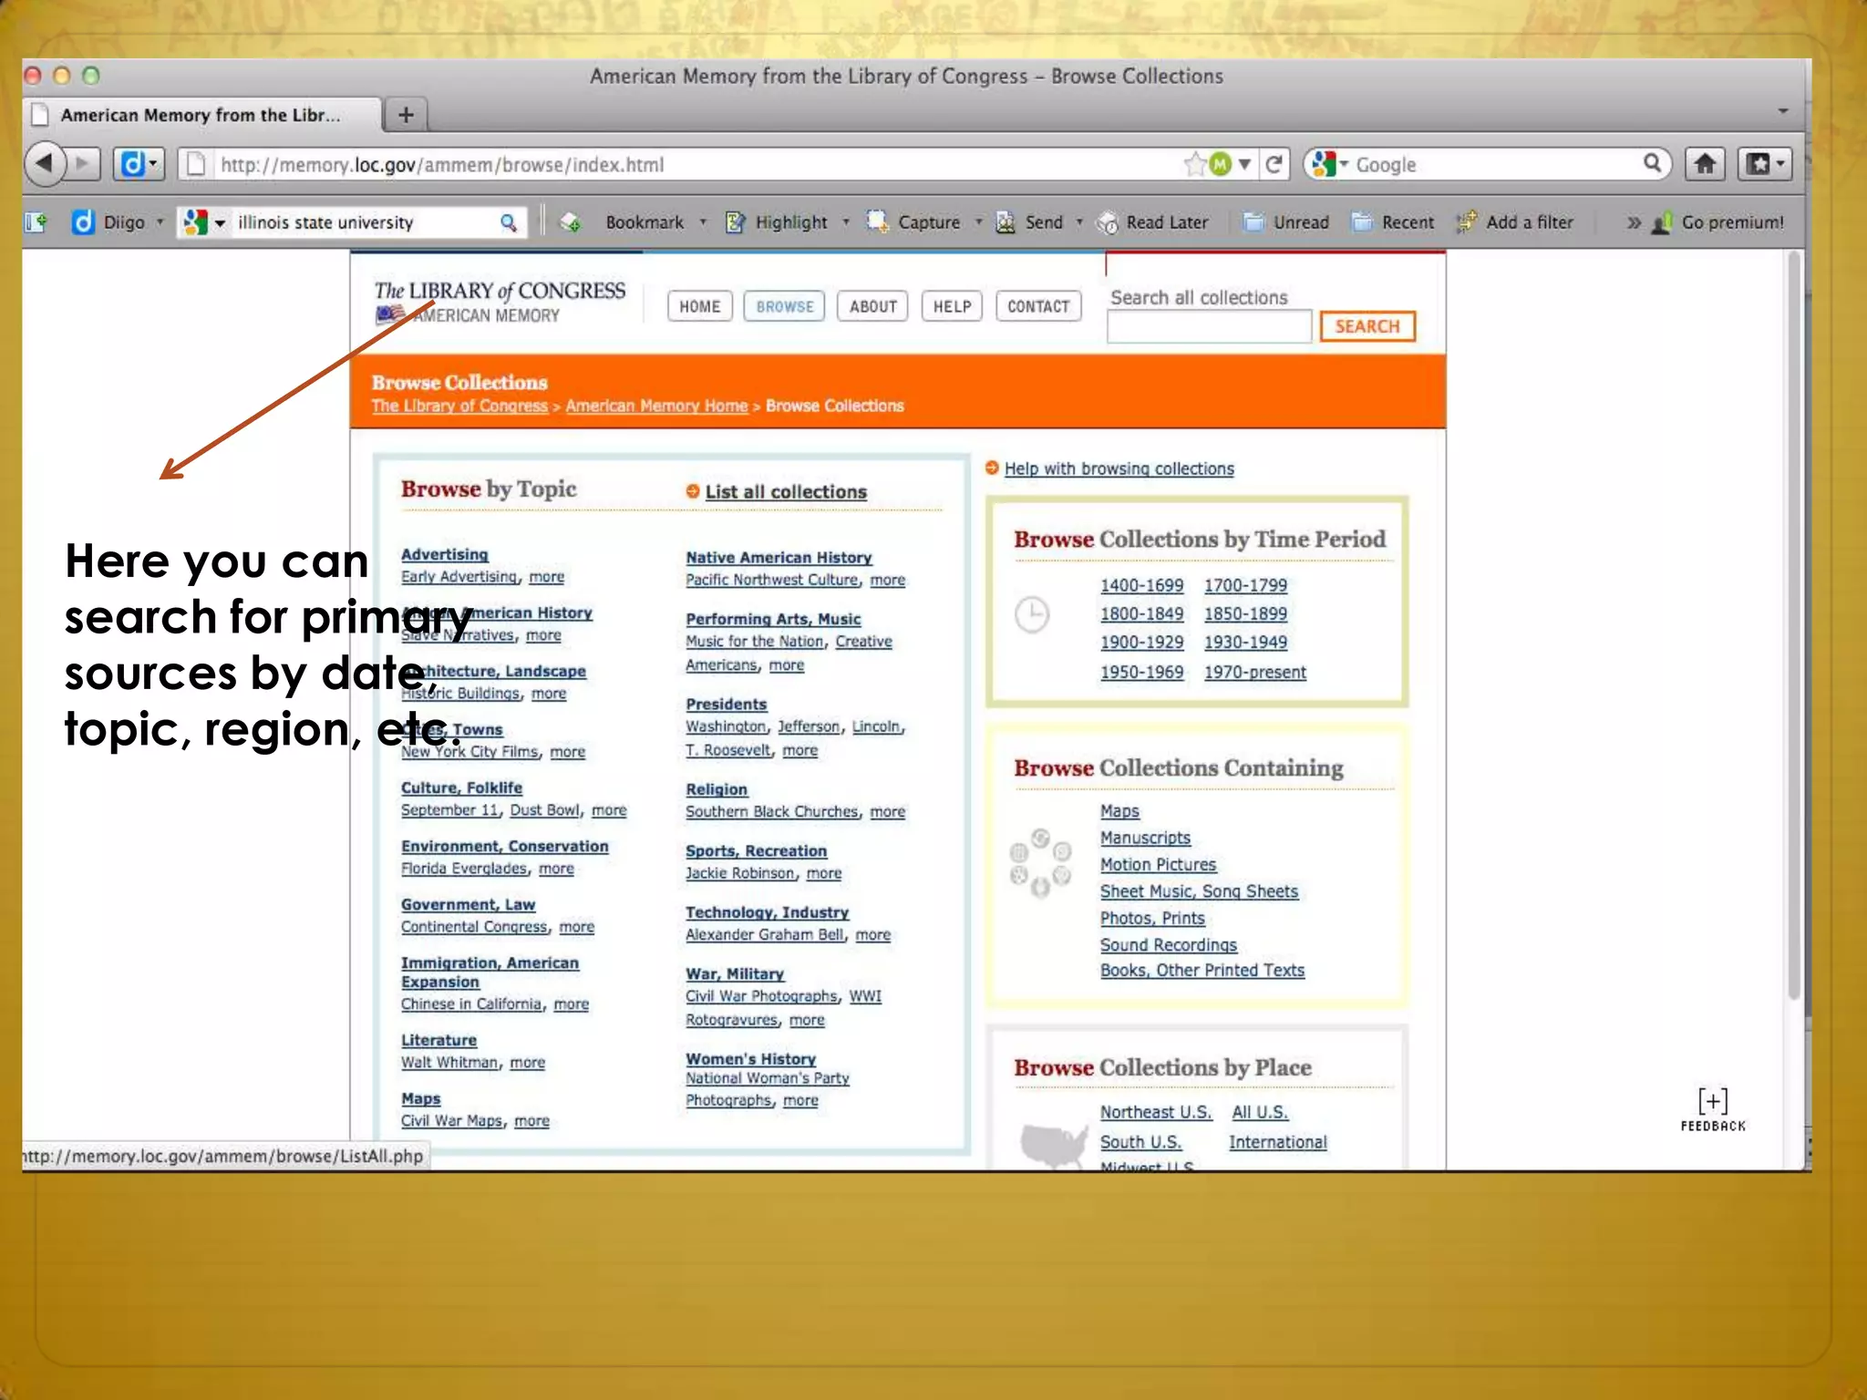This screenshot has height=1400, width=1867.
Task: Expand the Bookmark dropdown arrow
Action: (703, 222)
